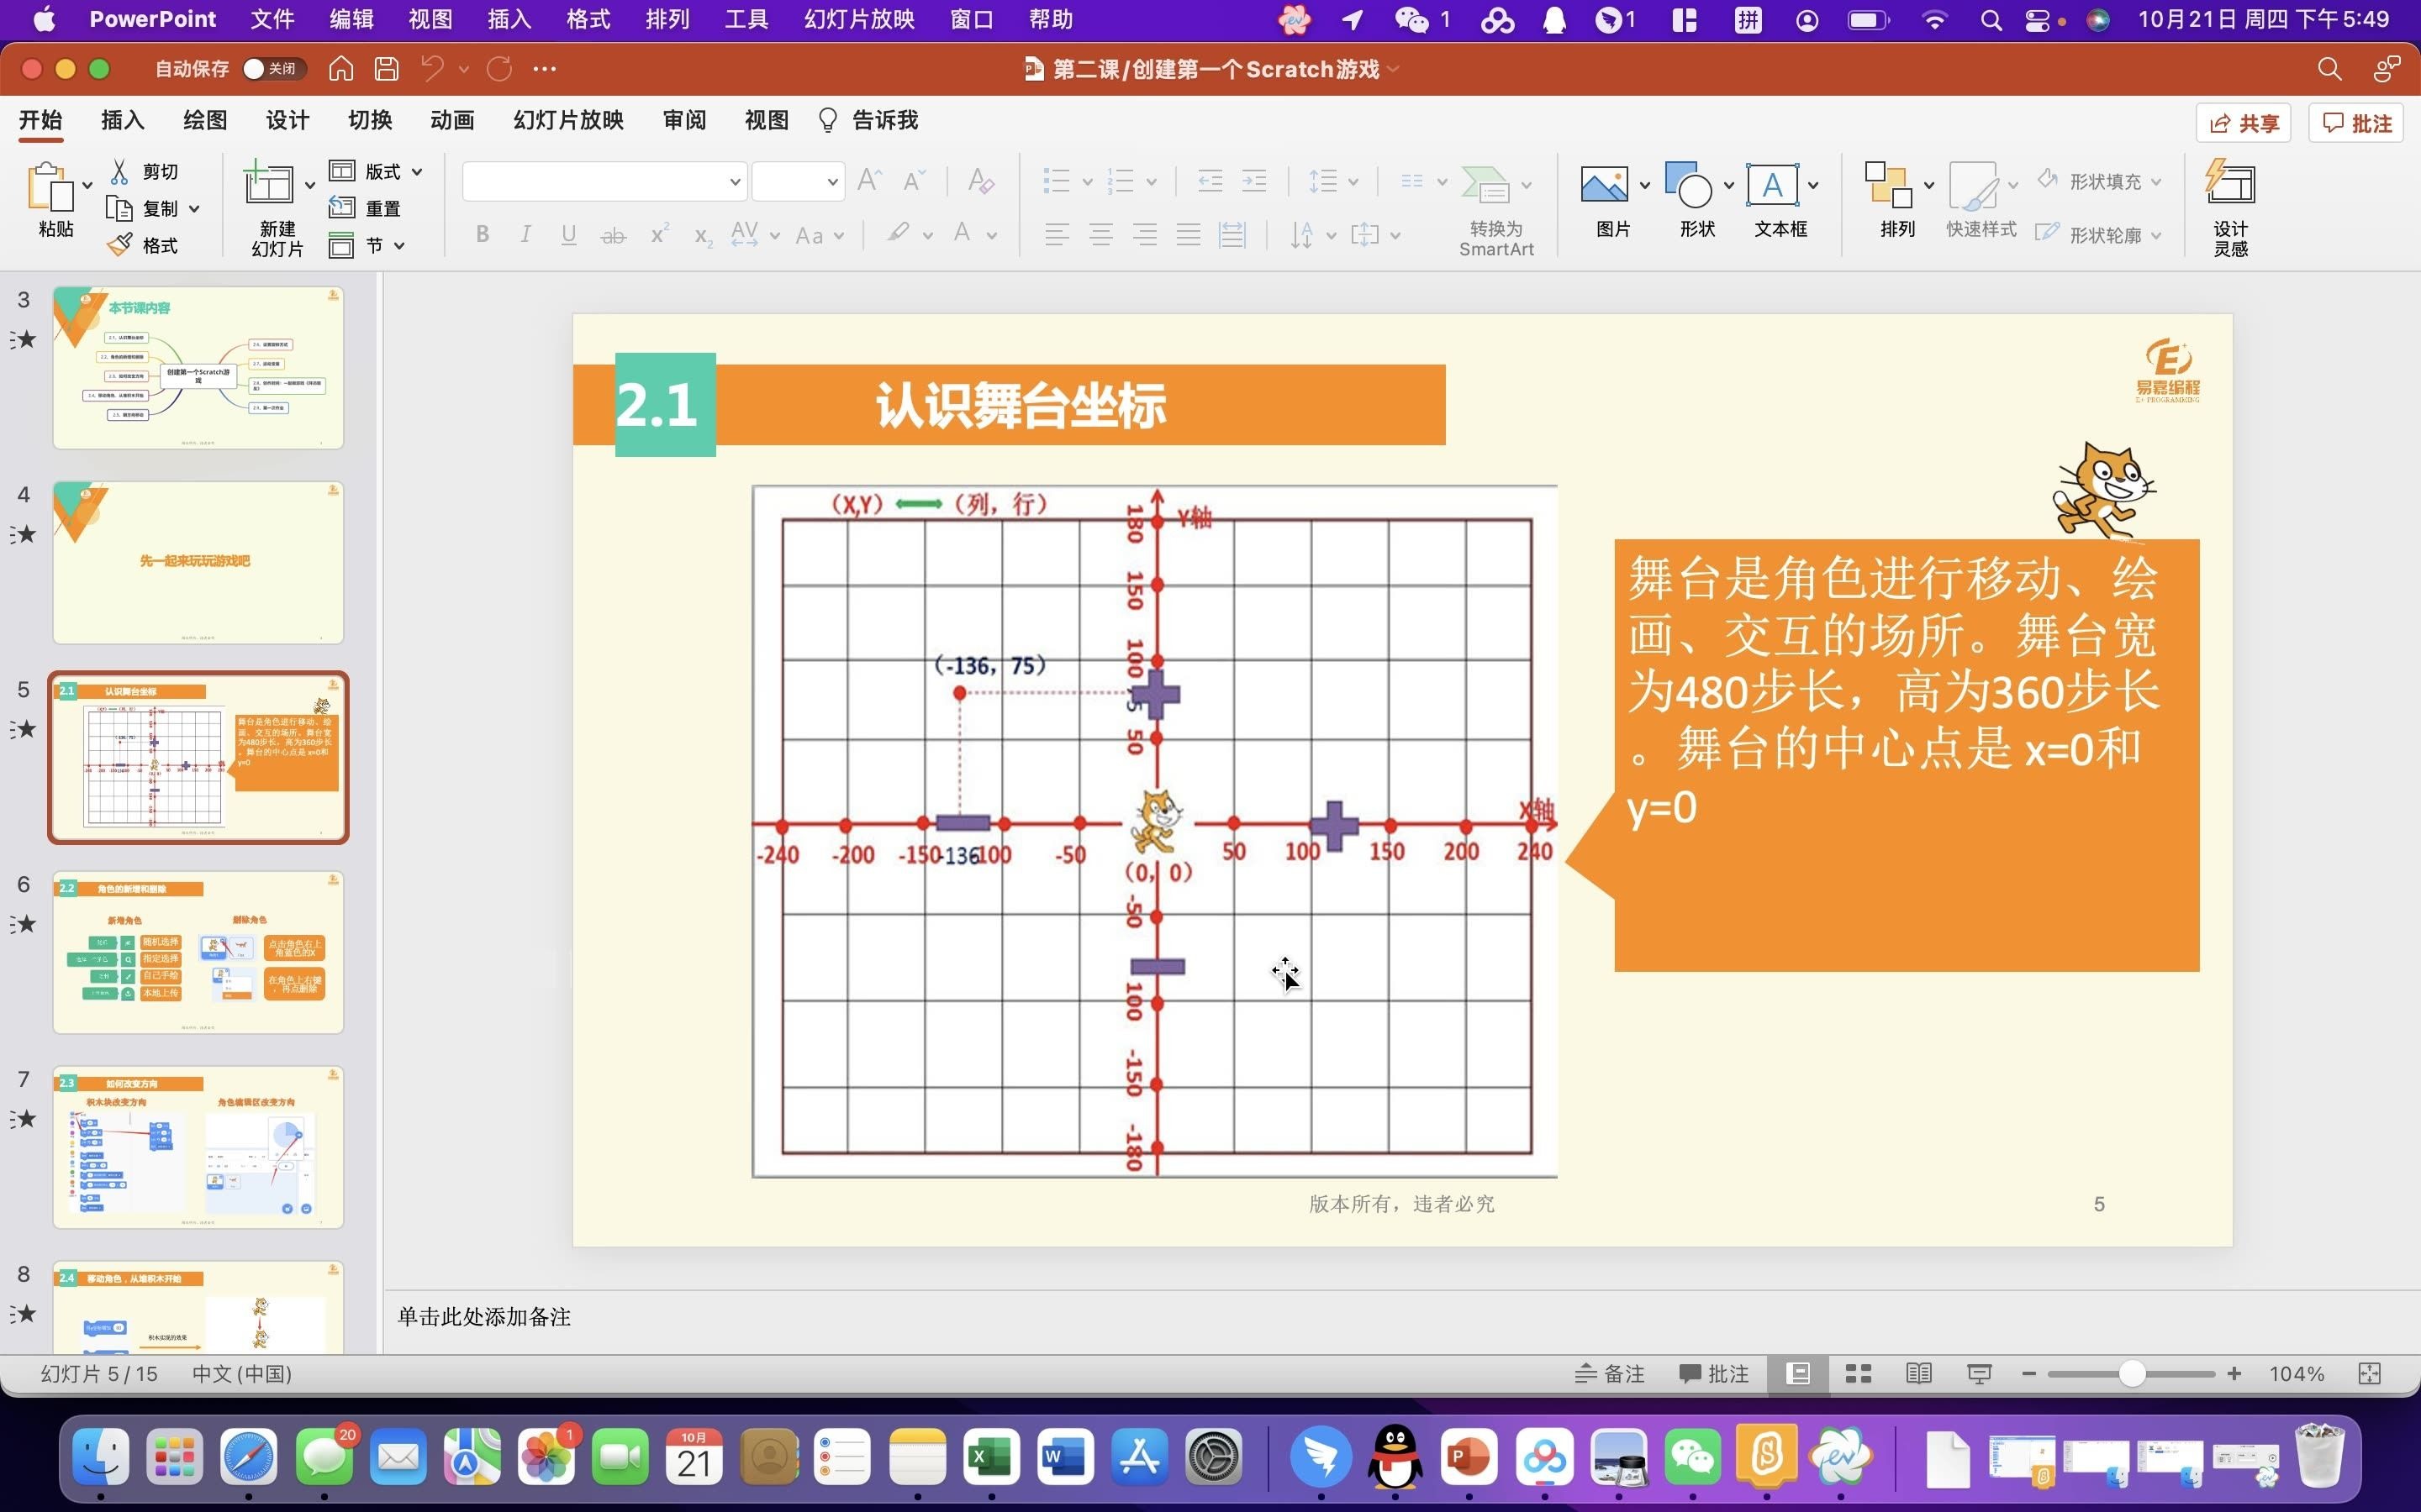Click the 批注 comments button top right
This screenshot has width=2421, height=1512.
tap(2356, 123)
